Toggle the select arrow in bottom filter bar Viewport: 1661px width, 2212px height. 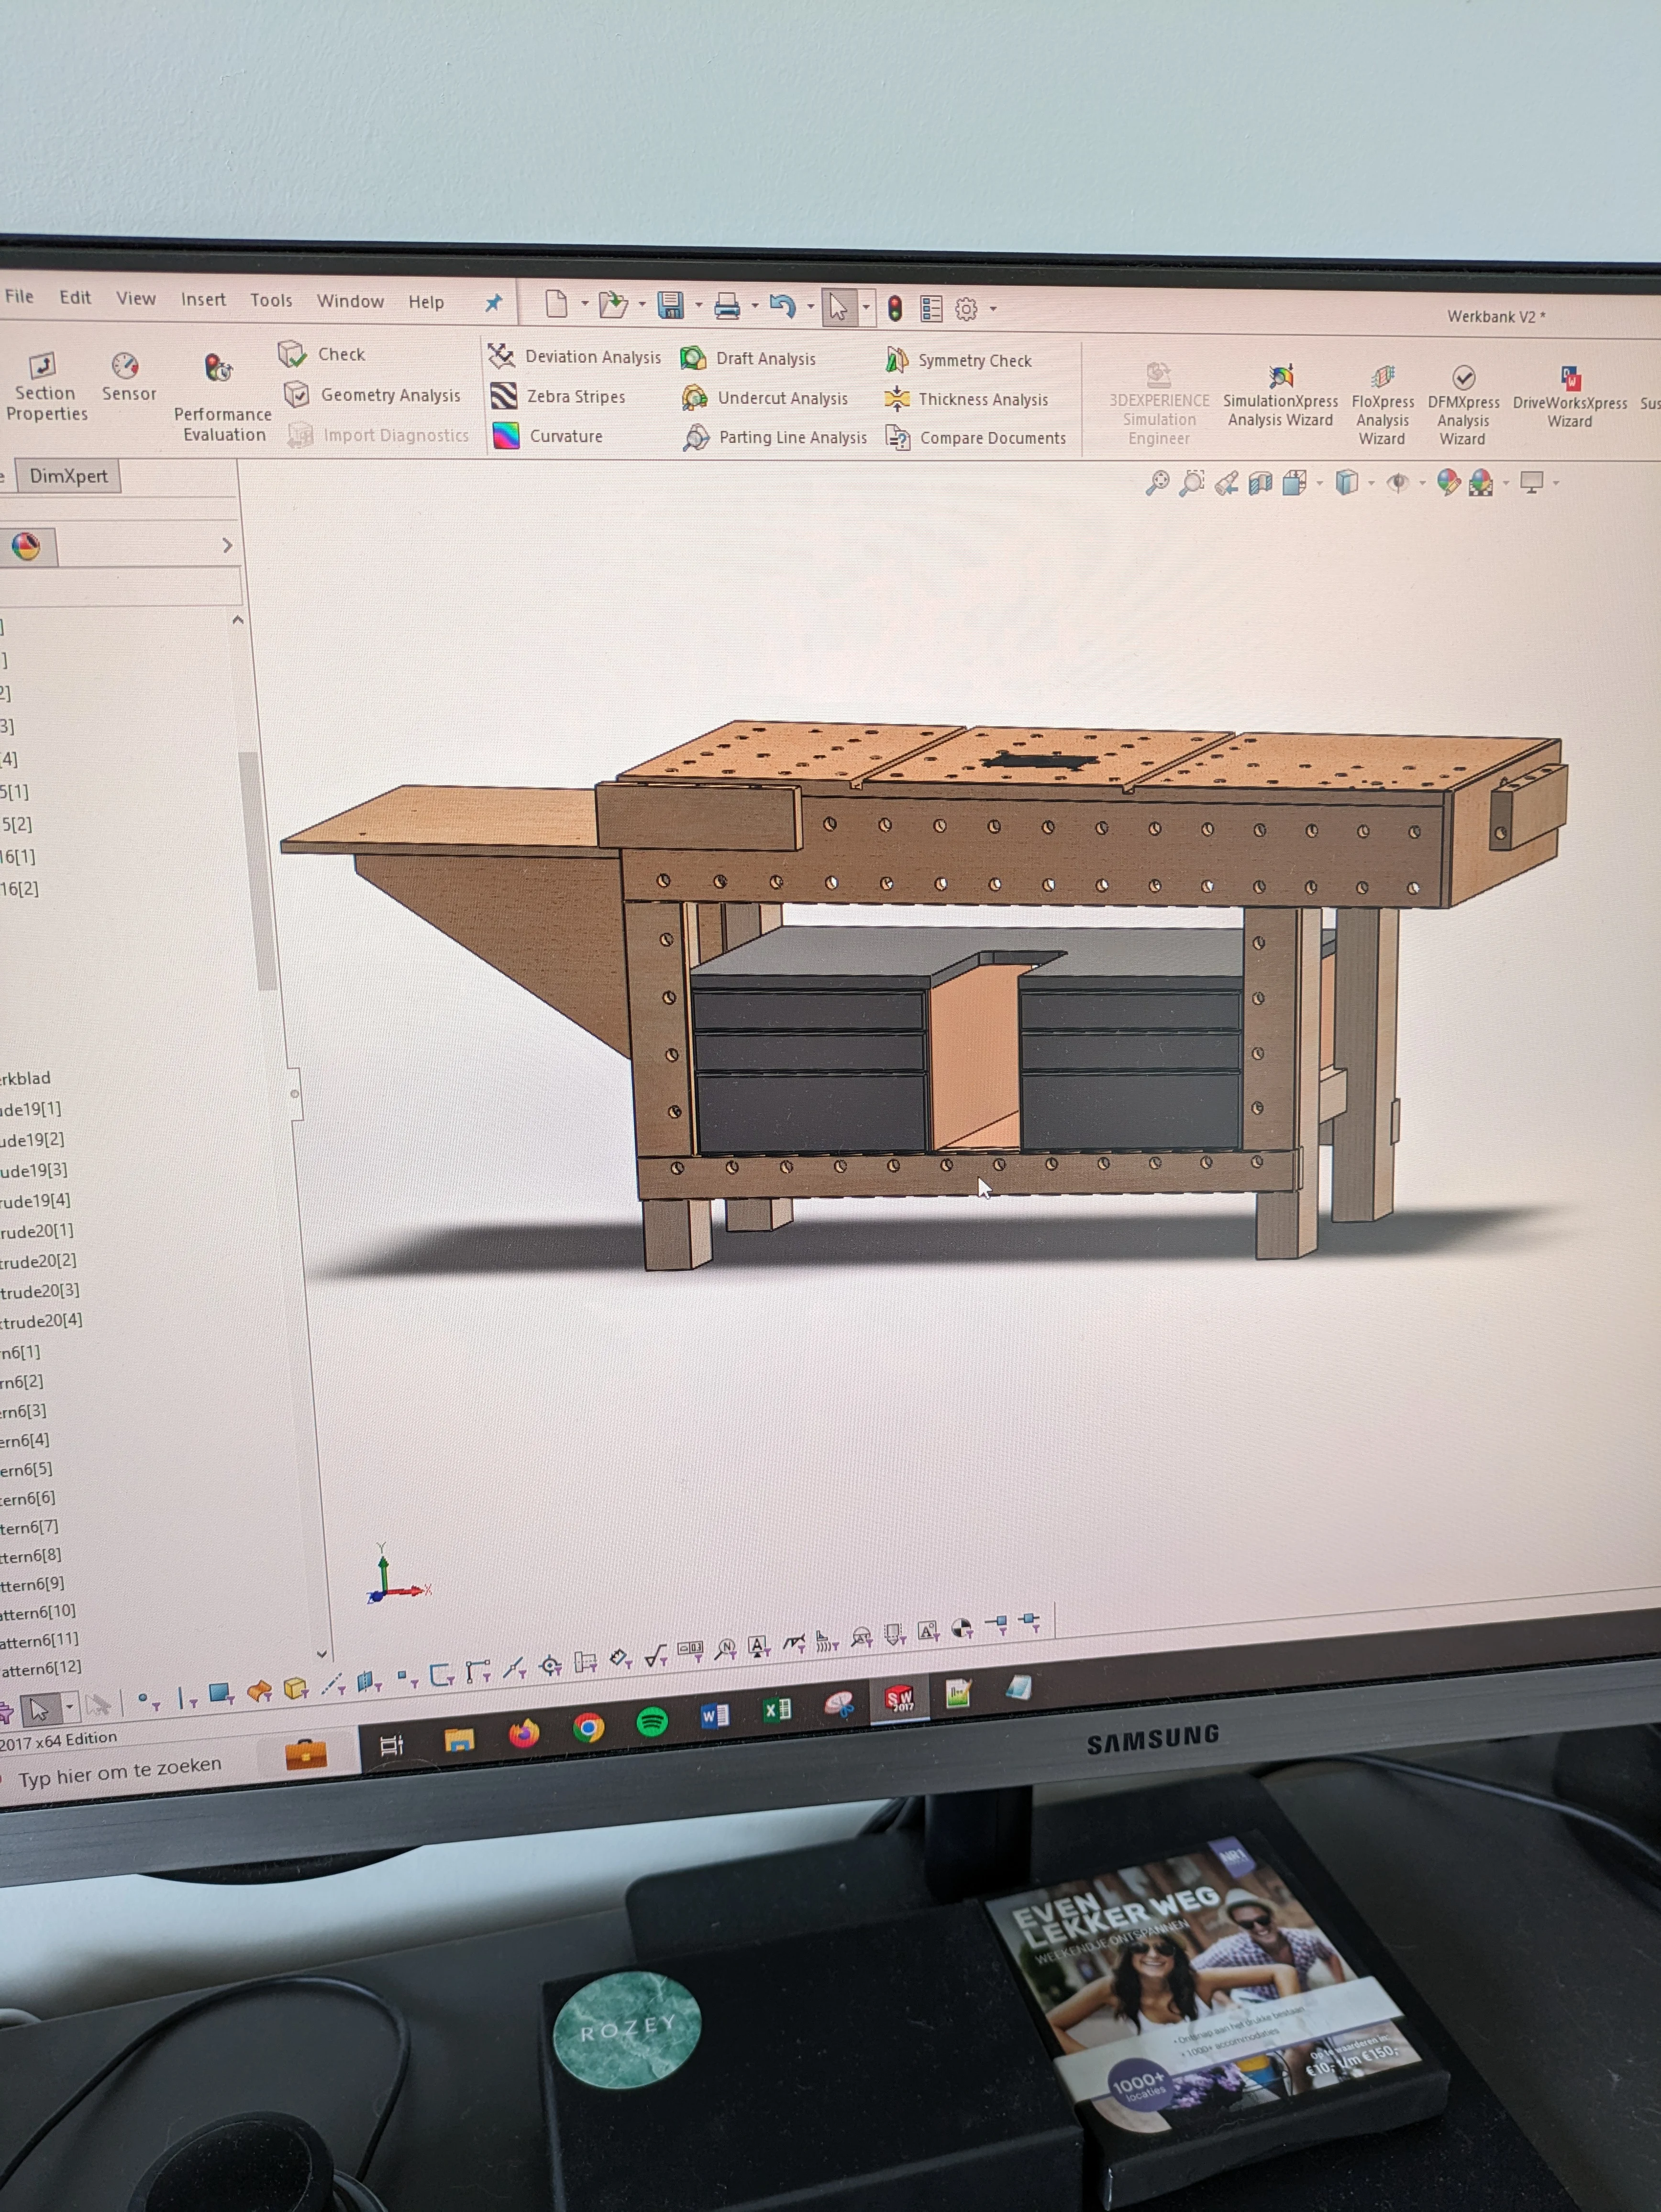click(40, 1709)
